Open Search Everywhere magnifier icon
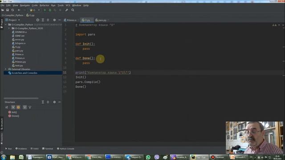Viewport: 285px width, 160px height. [x=73, y=10]
